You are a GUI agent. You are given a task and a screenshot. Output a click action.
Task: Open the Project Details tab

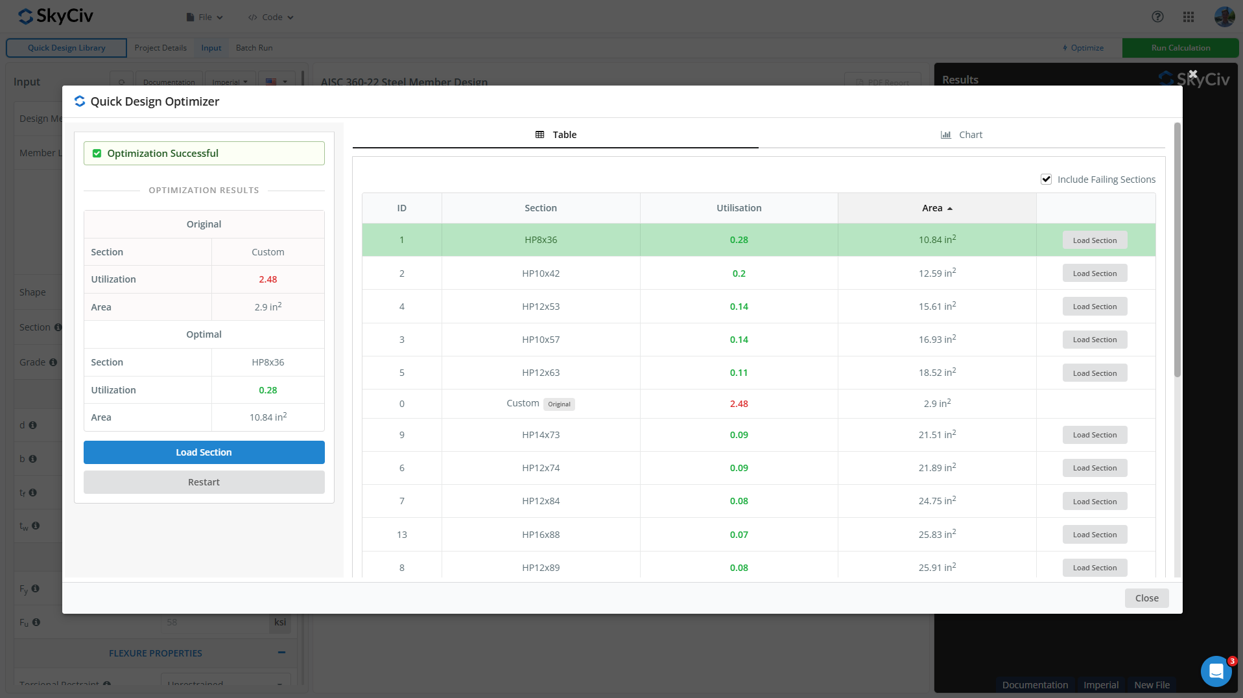tap(161, 48)
